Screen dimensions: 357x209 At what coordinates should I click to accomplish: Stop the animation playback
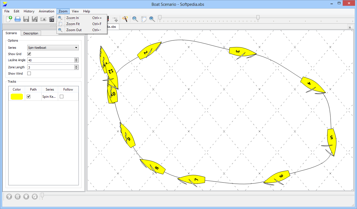26,197
